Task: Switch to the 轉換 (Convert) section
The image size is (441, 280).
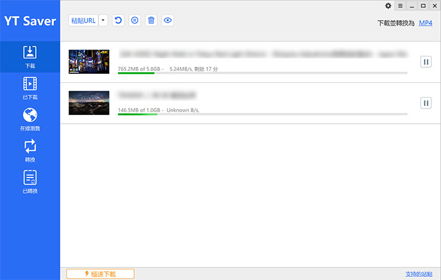Action: pyautogui.click(x=30, y=151)
